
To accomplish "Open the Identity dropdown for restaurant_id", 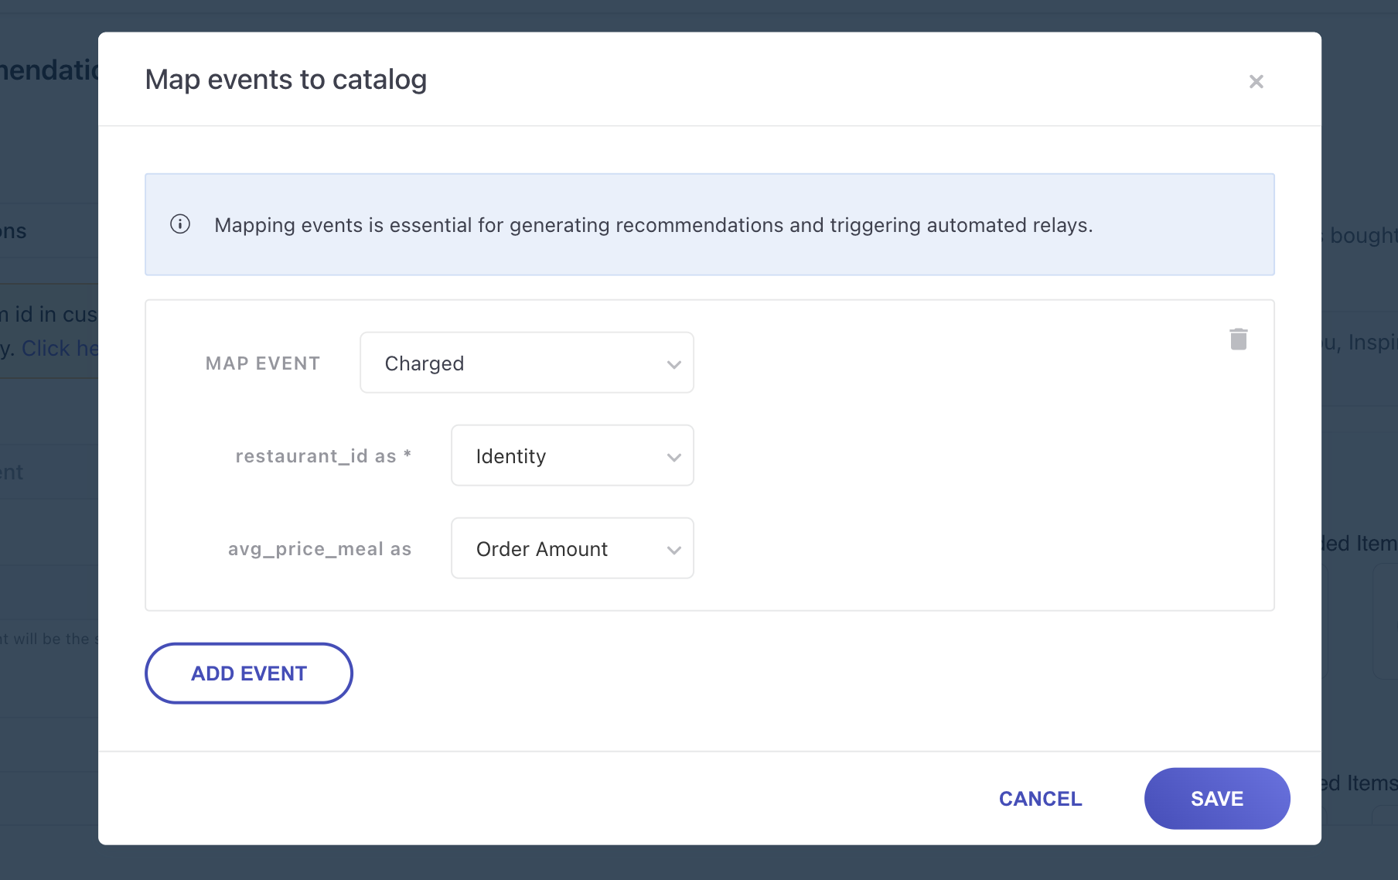I will [571, 455].
